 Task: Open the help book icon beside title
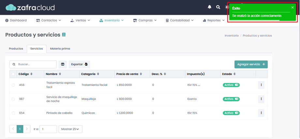[x=64, y=35]
